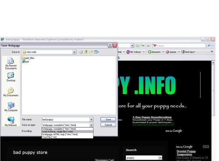Click the Shopping Cart text
The height and width of the screenshot is (161, 219).
pos(104,160)
